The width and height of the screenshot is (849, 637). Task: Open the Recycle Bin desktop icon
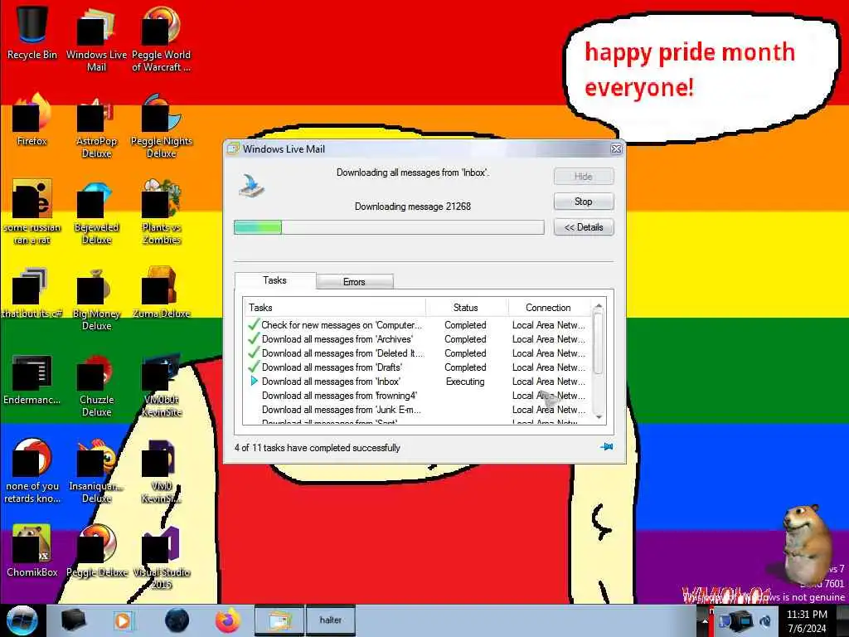tap(32, 32)
